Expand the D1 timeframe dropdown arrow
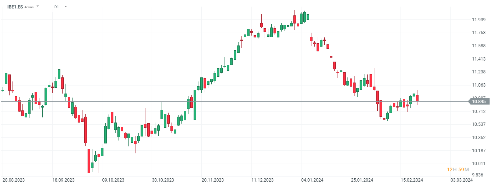This screenshot has height=186, width=494. (x=66, y=7)
